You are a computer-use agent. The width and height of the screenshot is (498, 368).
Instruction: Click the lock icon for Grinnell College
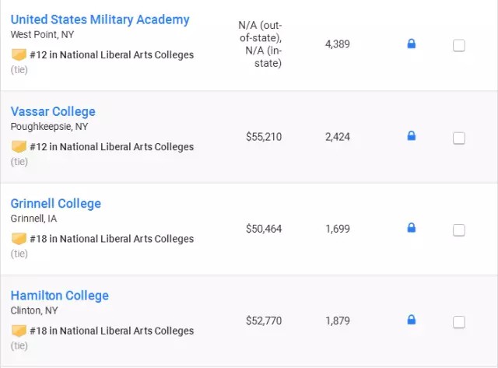point(412,228)
